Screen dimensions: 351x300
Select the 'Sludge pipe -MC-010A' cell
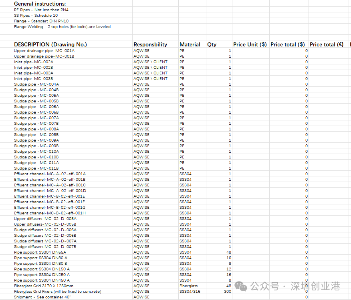click(73, 151)
